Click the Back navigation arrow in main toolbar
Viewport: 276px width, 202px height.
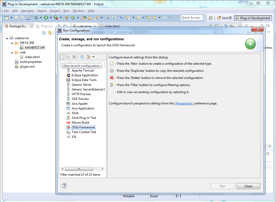(155, 18)
